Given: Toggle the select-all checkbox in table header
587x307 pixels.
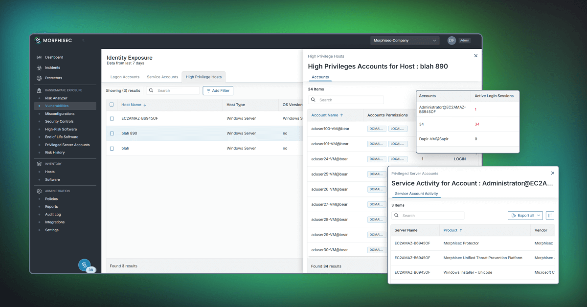Looking at the screenshot, I should click(112, 105).
